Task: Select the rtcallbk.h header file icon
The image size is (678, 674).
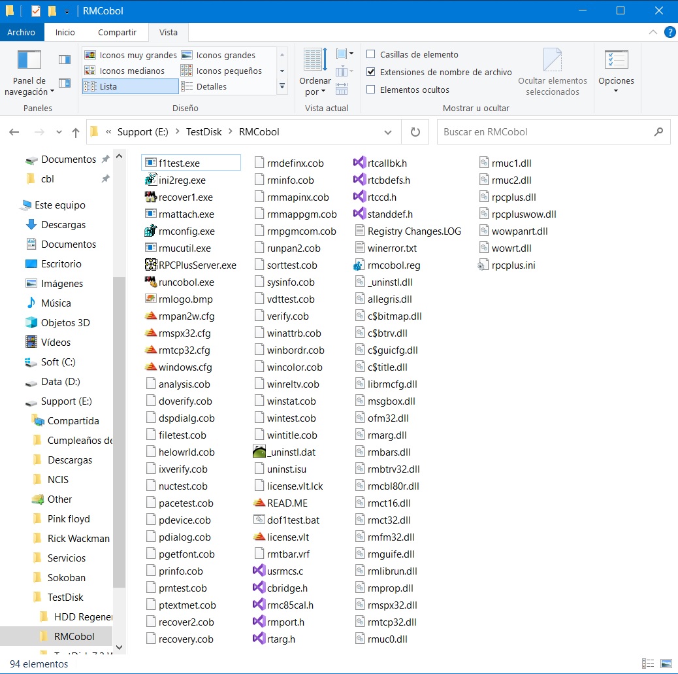Action: (360, 163)
